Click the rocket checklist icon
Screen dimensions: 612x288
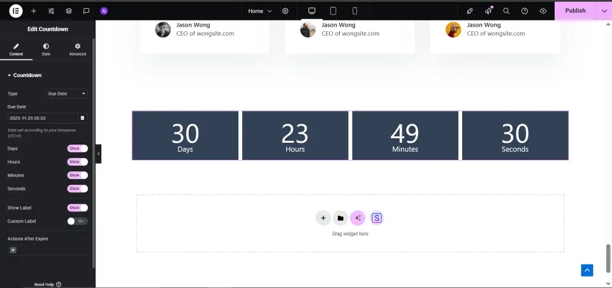470,11
